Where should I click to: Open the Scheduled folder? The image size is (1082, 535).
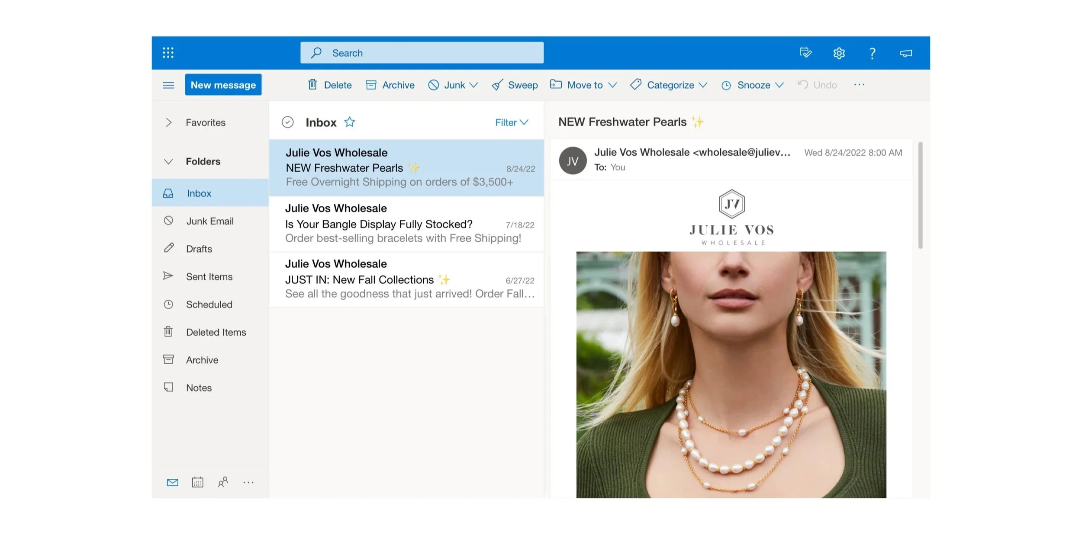tap(210, 304)
